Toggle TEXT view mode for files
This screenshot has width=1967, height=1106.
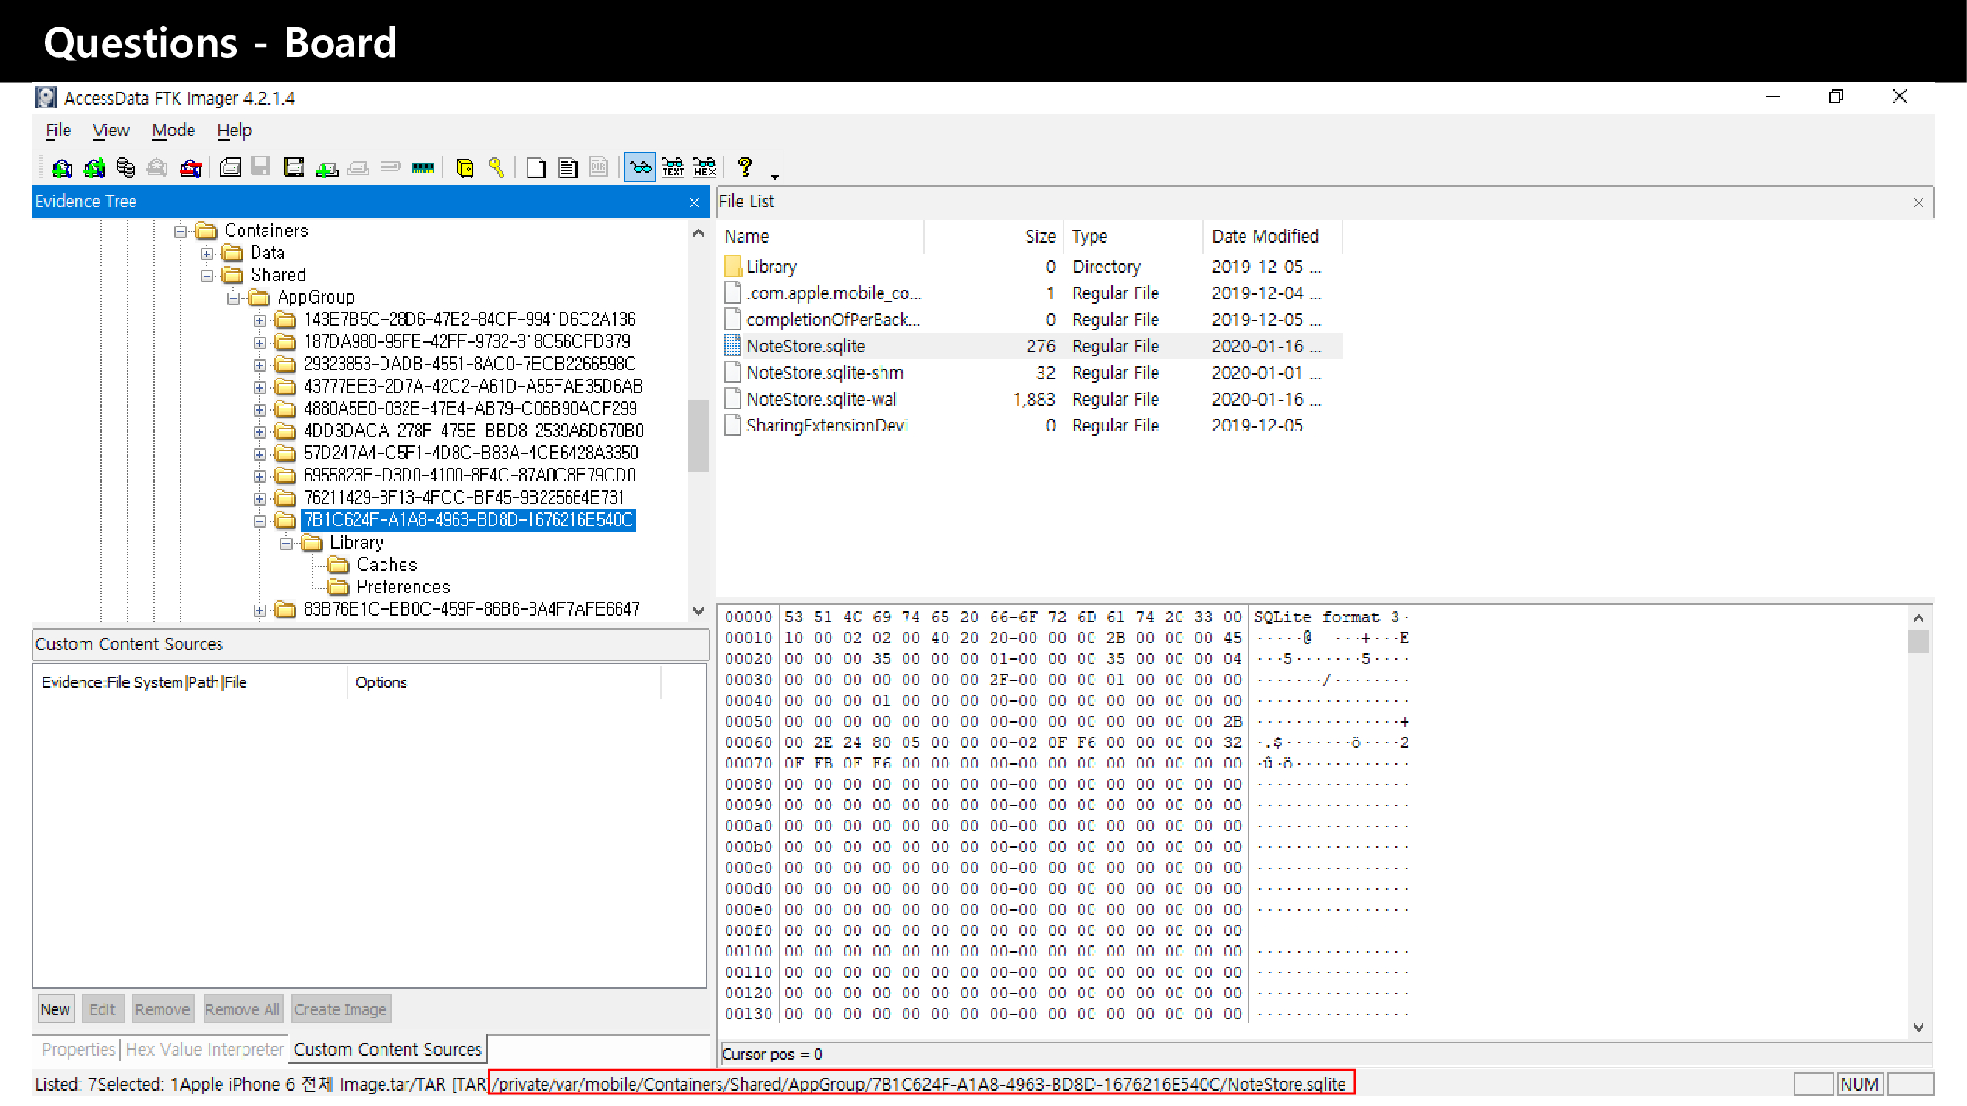(672, 167)
